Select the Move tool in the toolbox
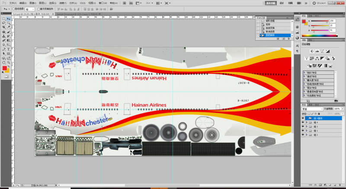 pyautogui.click(x=8, y=19)
